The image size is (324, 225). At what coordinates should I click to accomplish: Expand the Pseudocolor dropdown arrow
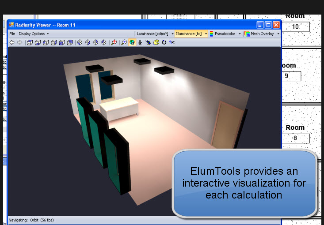click(240, 34)
